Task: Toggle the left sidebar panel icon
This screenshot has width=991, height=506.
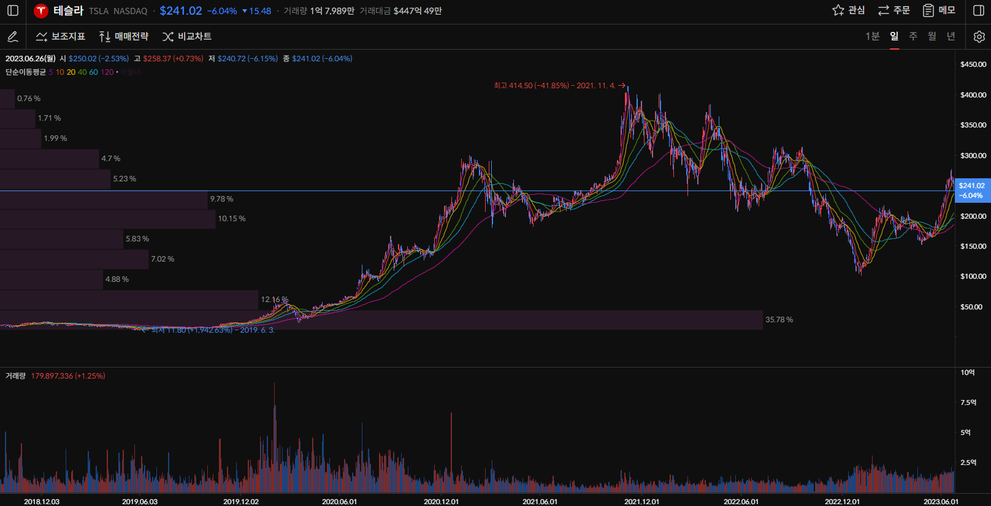Action: click(13, 10)
